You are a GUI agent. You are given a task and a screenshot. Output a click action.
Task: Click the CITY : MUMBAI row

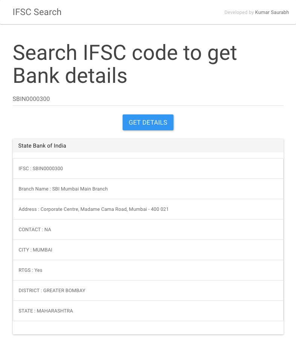pyautogui.click(x=148, y=250)
